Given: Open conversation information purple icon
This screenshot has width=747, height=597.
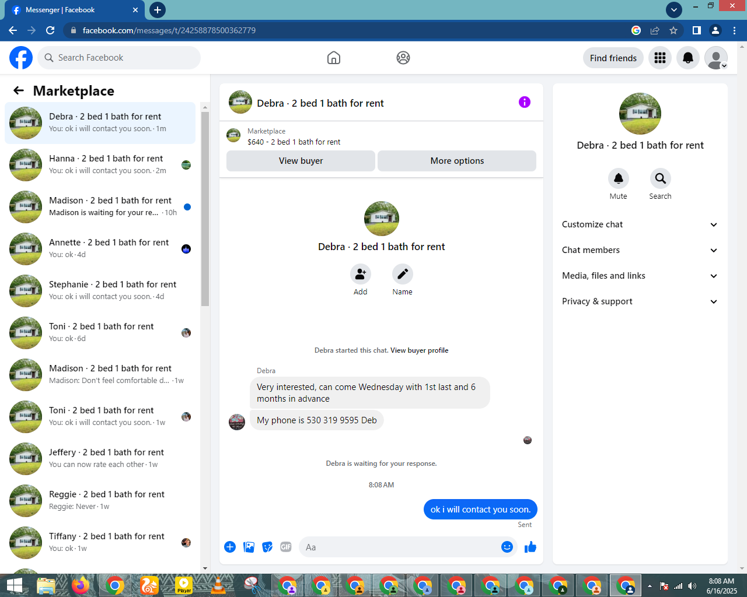Looking at the screenshot, I should pyautogui.click(x=525, y=102).
